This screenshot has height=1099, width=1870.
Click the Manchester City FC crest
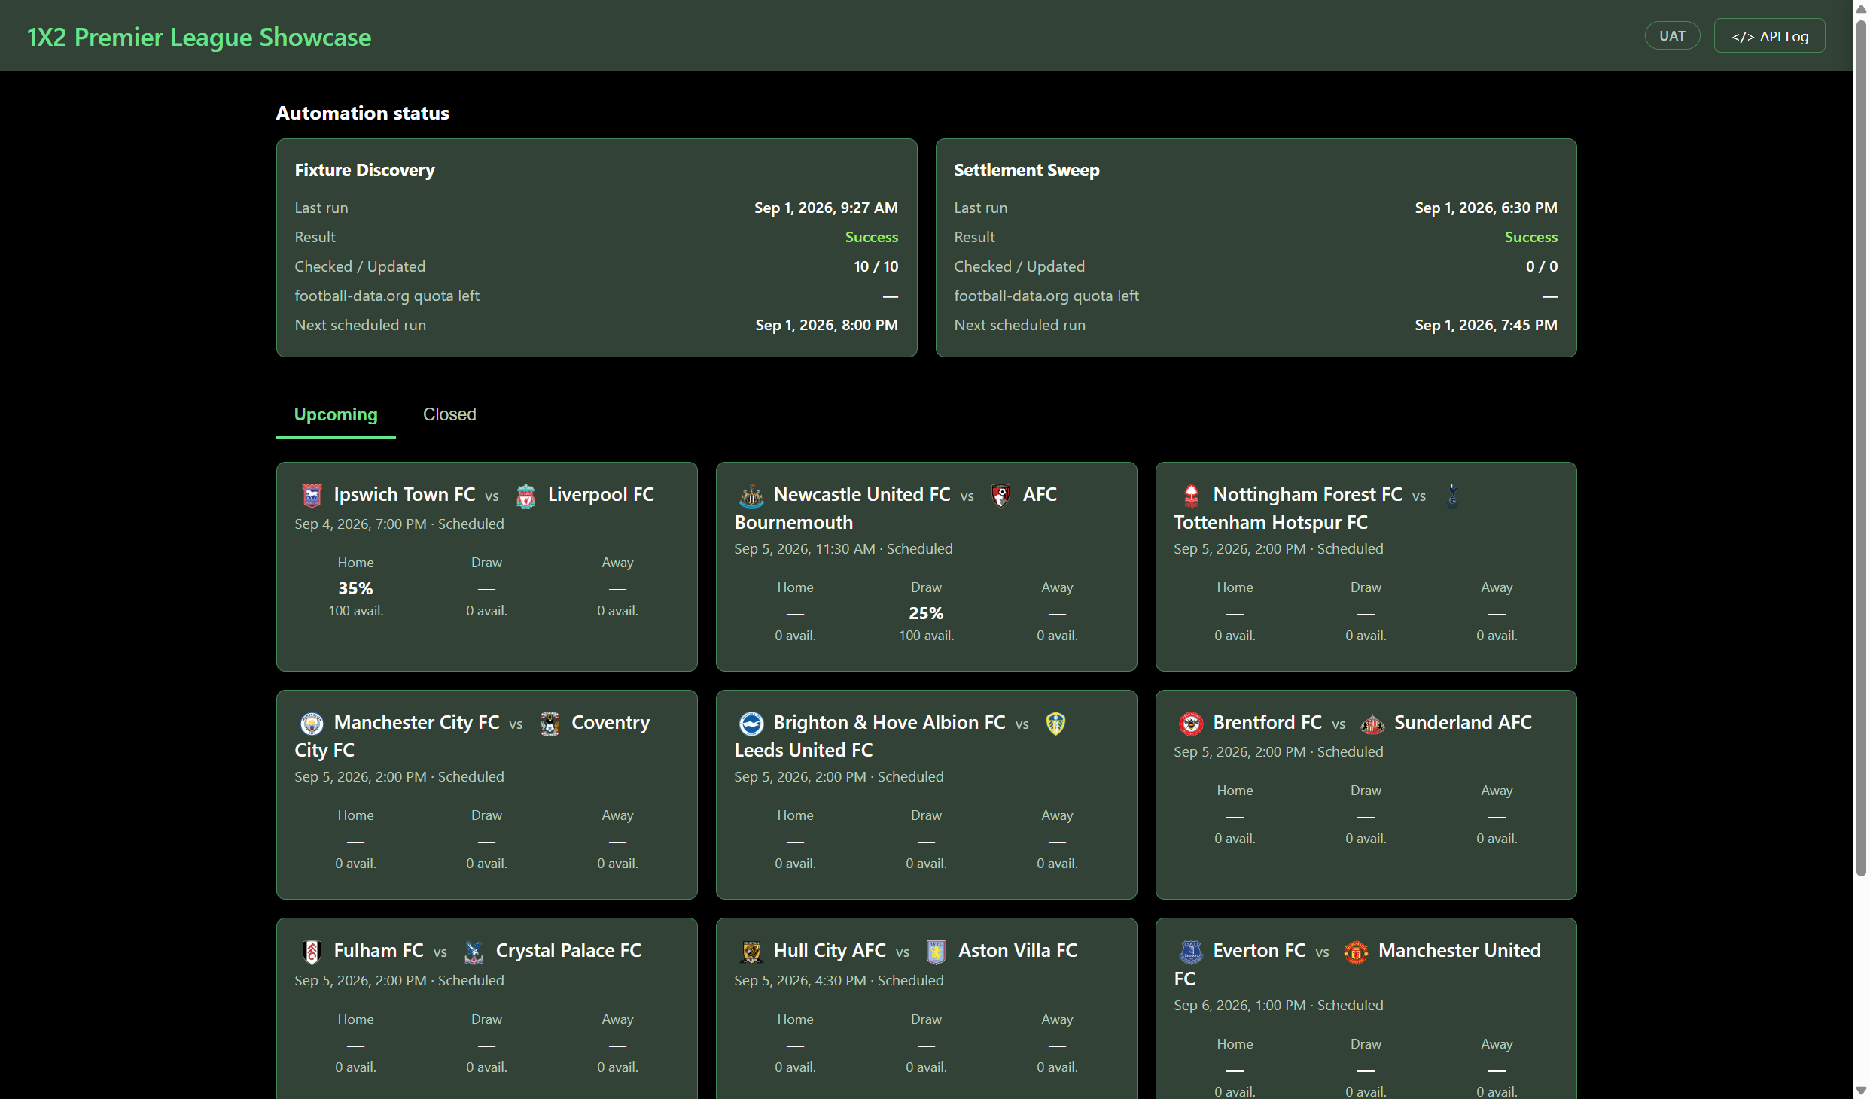(x=312, y=724)
